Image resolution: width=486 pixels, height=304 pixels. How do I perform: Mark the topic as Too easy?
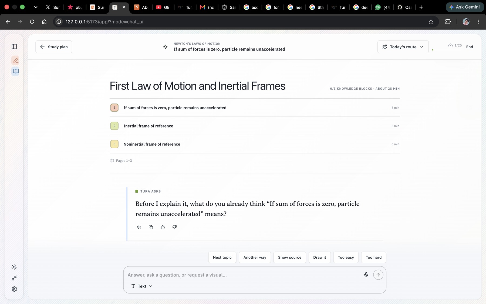click(346, 258)
